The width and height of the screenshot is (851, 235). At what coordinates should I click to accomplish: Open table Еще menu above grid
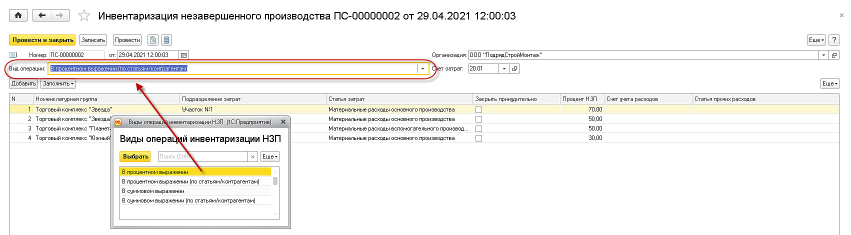point(830,83)
